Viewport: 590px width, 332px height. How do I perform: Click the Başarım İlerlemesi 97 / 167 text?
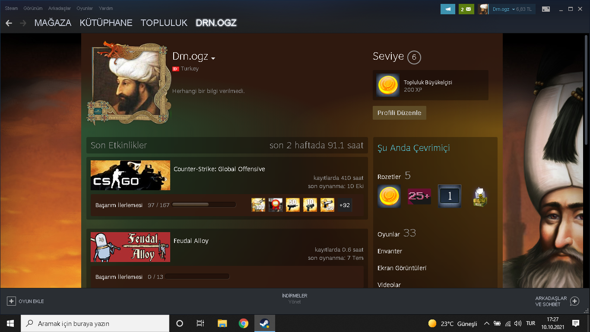tap(133, 205)
